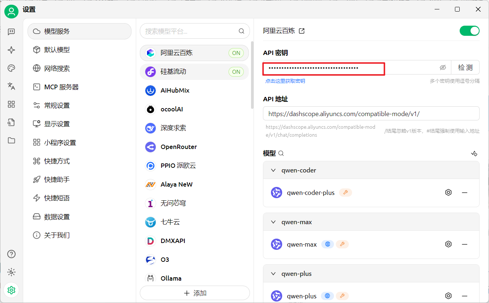This screenshot has height=303, width=489.
Task: Click the qwen-max web search globe badge
Action: tap(327, 244)
